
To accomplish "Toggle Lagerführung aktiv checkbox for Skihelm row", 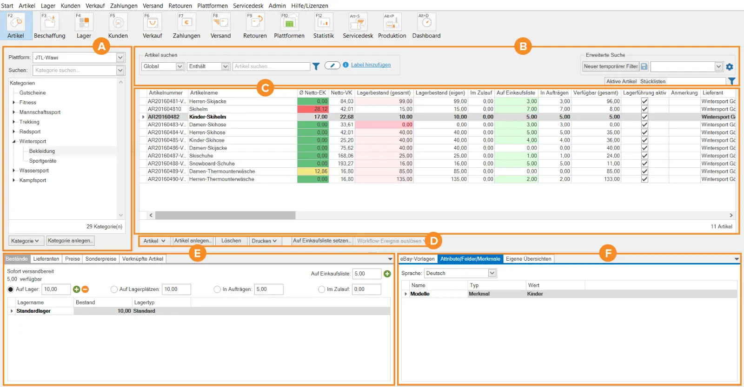I will pyautogui.click(x=644, y=109).
